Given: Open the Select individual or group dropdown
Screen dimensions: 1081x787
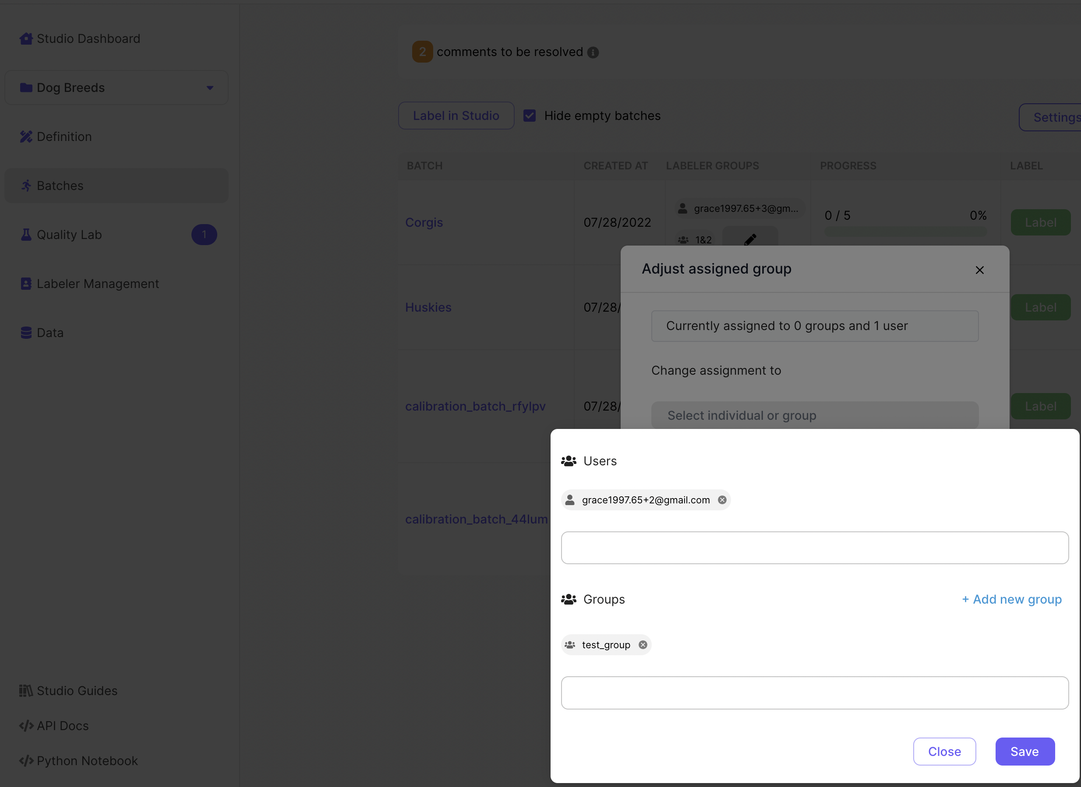Looking at the screenshot, I should 815,415.
